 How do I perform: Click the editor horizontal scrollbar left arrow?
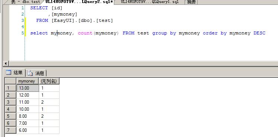pyautogui.click(x=6, y=63)
